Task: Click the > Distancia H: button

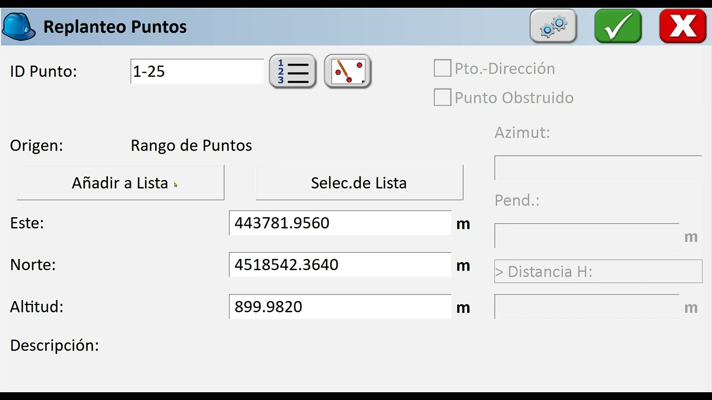Action: [x=598, y=272]
